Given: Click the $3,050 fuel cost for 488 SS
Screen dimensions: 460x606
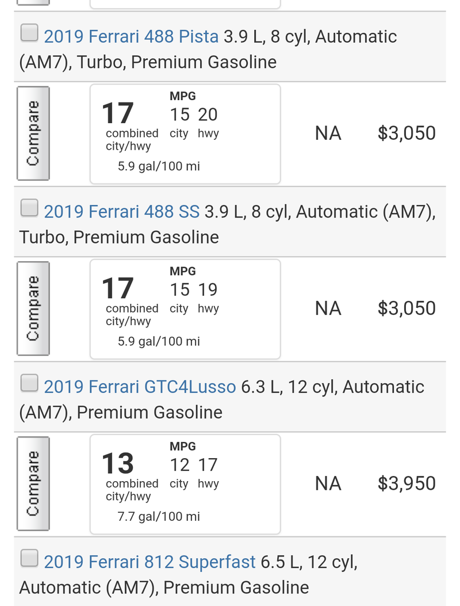Looking at the screenshot, I should click(x=407, y=308).
